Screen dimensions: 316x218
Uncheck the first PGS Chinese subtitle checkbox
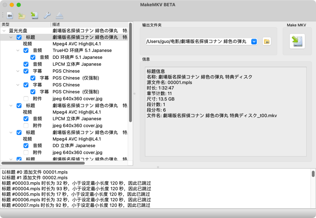click(x=26, y=71)
